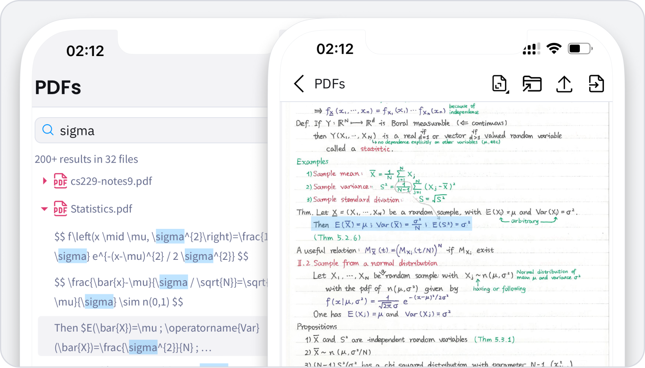Image resolution: width=645 pixels, height=368 pixels.
Task: Tap the '(Thm 5.2.6)' reference
Action: coord(337,237)
